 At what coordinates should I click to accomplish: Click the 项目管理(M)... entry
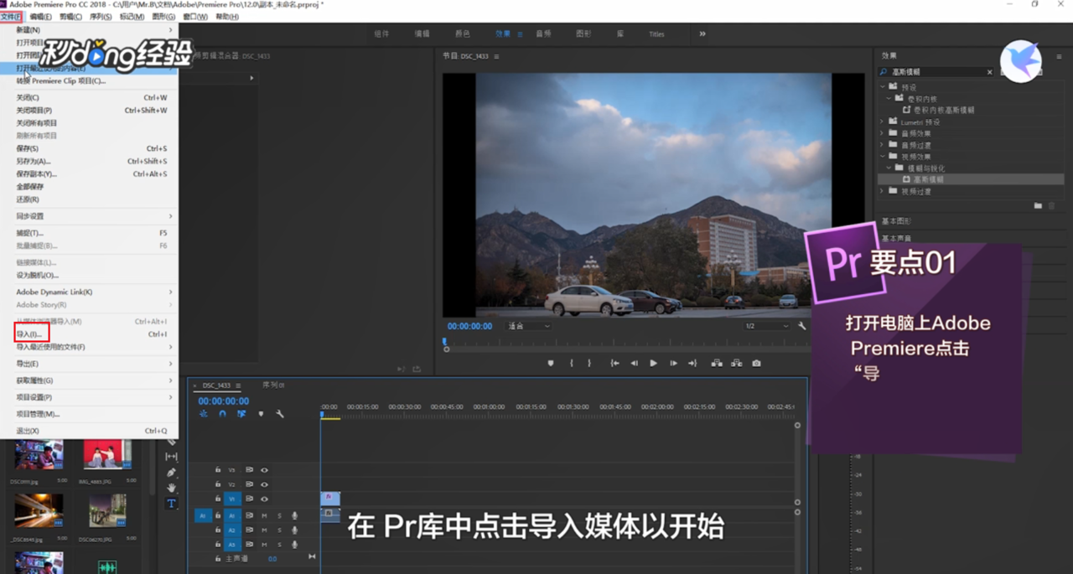89,414
